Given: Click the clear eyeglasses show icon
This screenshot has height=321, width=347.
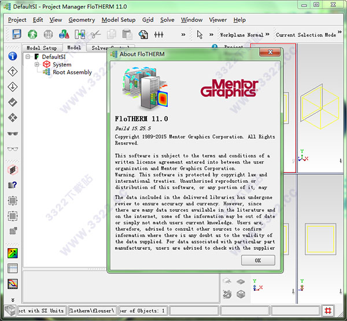Looking at the screenshot, I should tap(13, 149).
